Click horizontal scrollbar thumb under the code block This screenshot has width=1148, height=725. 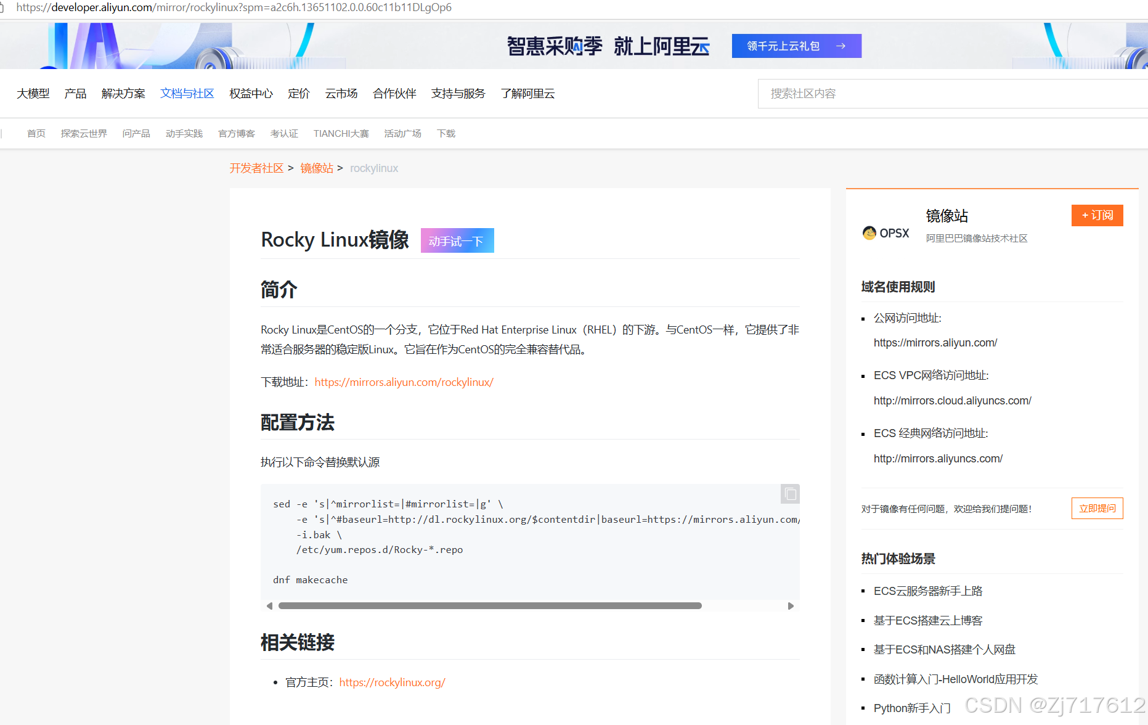[x=490, y=606]
